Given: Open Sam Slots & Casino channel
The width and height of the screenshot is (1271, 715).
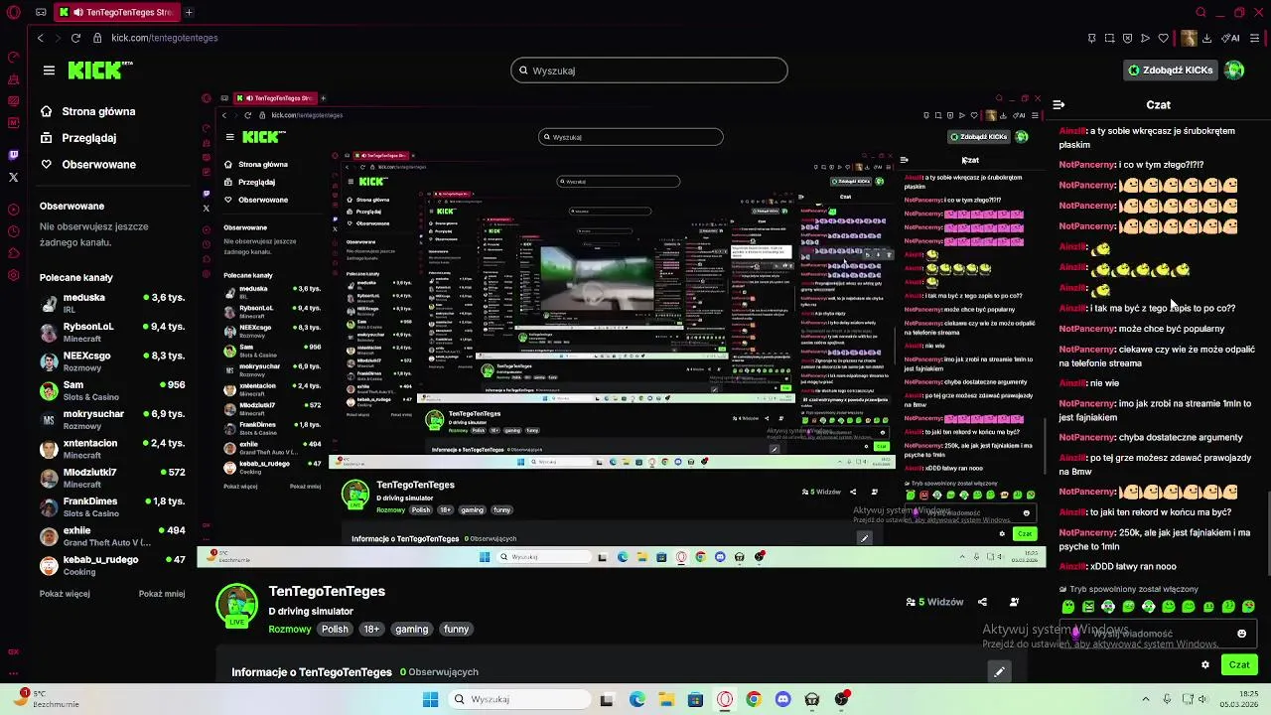Looking at the screenshot, I should 112,390.
